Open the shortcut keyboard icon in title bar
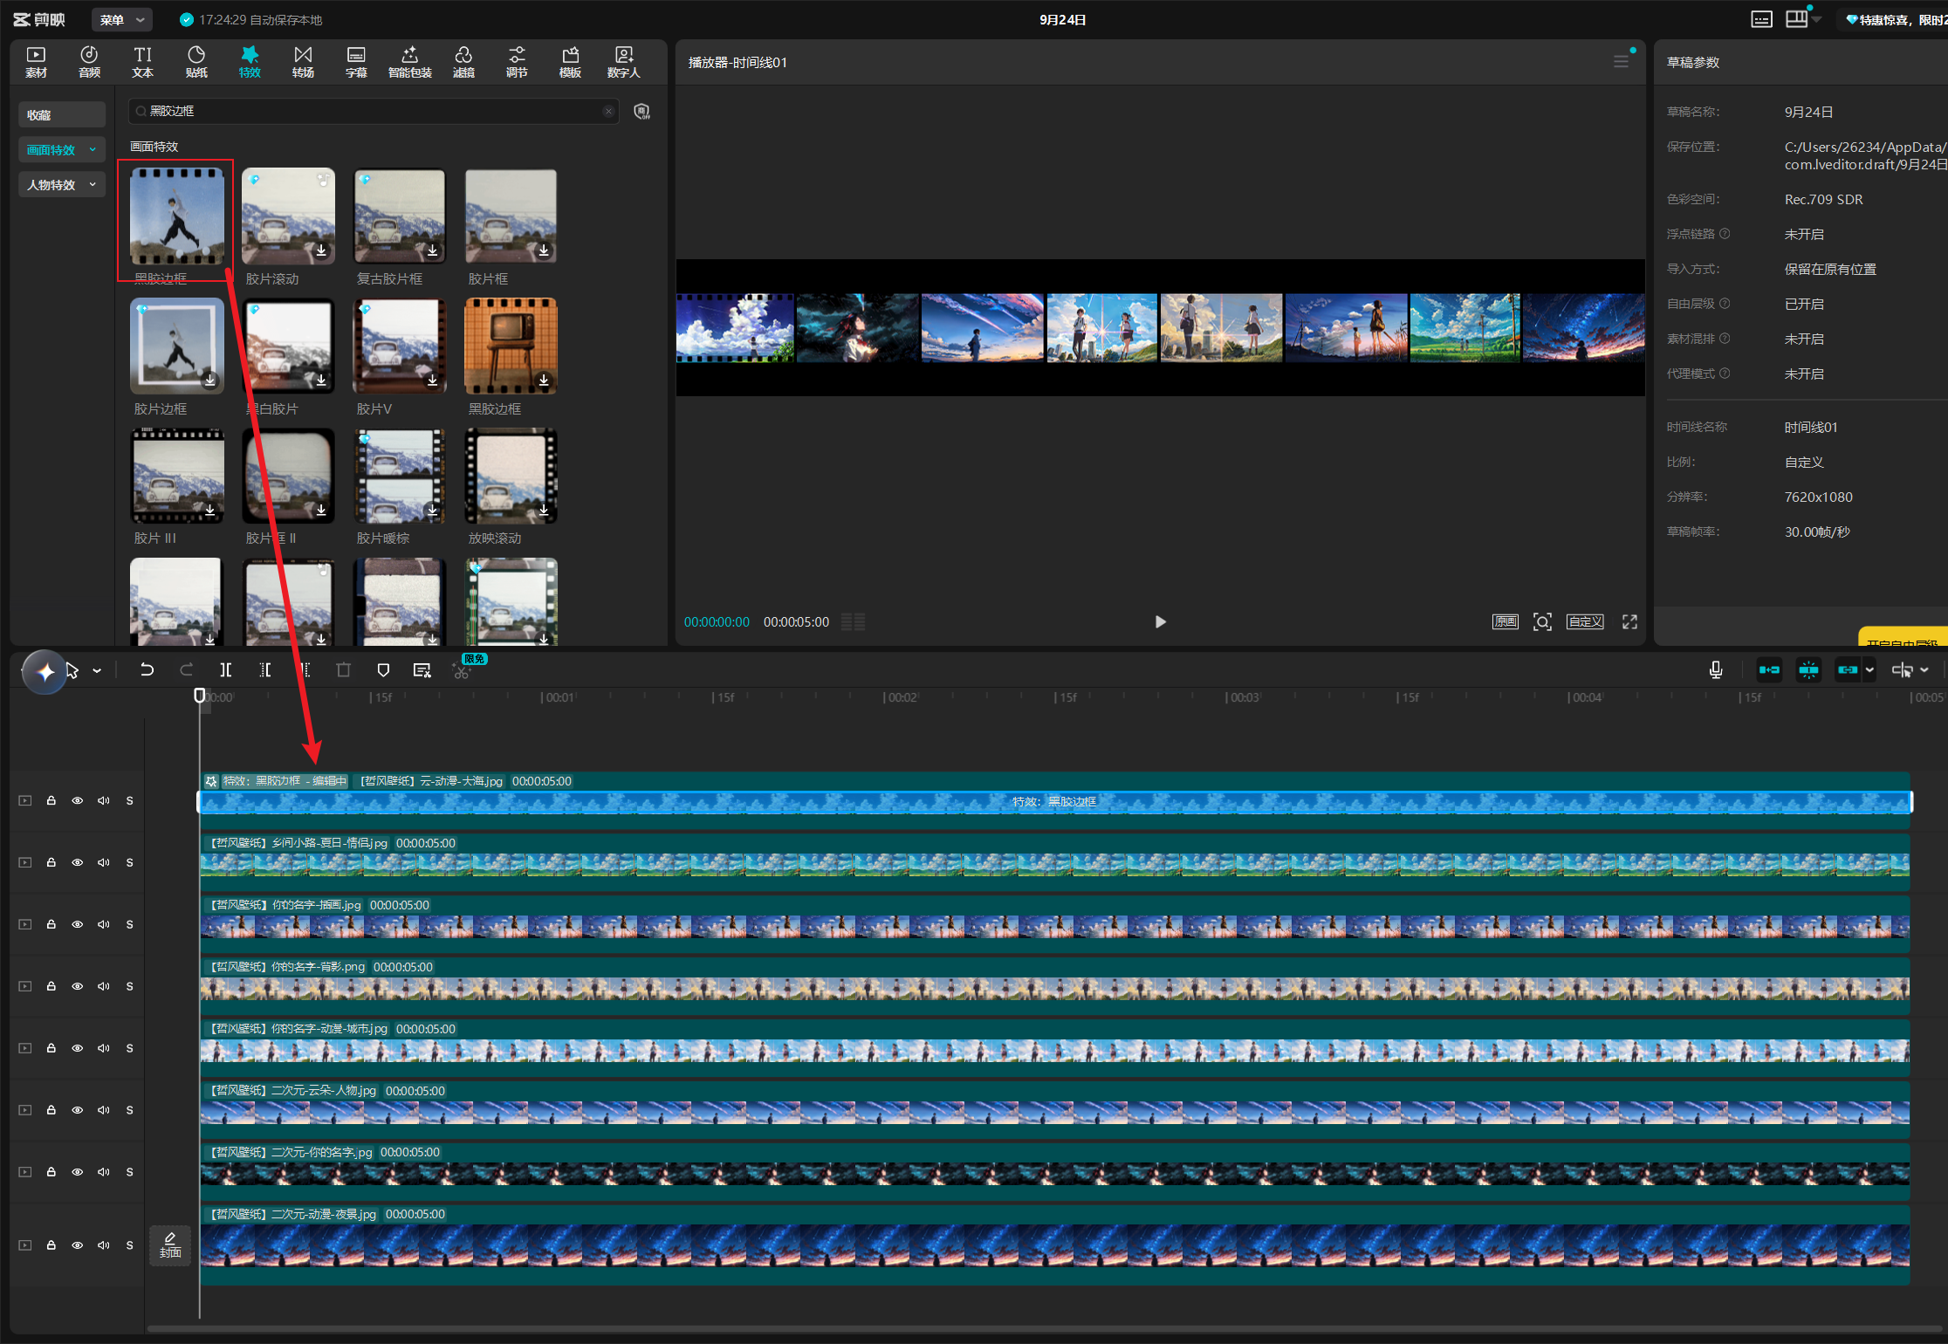This screenshot has height=1344, width=1948. (x=1762, y=19)
